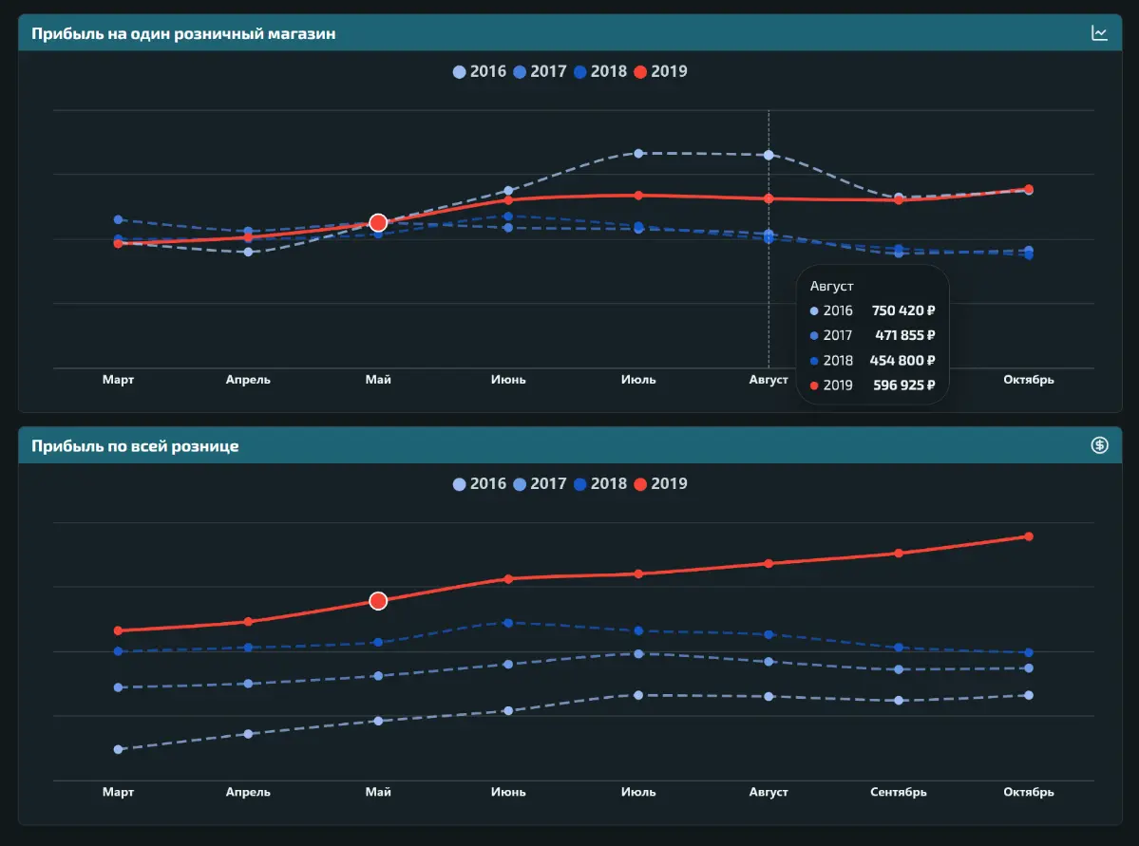1139x846 pixels.
Task: Click the tooltip value '471 855 ₽'
Action: point(905,335)
